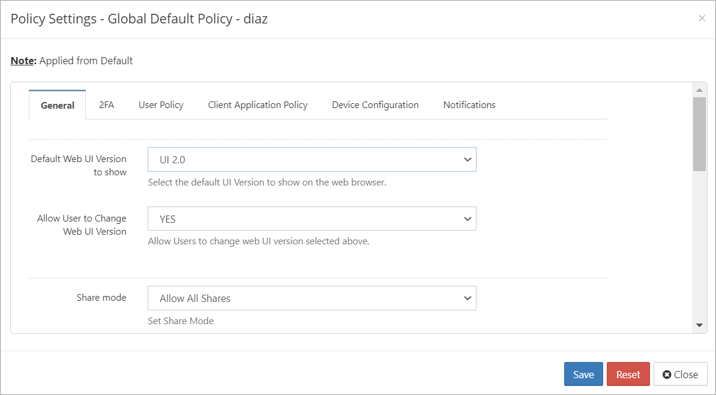Click 'Allow Users to change web UI' help text

coord(259,241)
